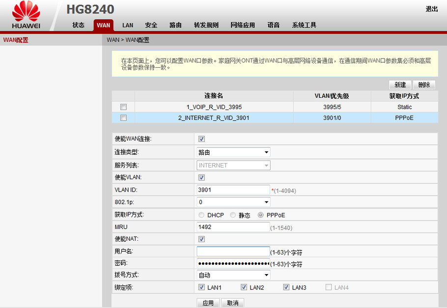Click the 密码 password field
The height and width of the screenshot is (308, 447).
pos(233,263)
